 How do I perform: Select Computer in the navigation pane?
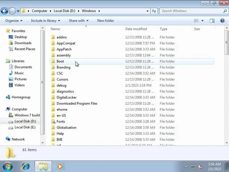pyautogui.click(x=19, y=109)
